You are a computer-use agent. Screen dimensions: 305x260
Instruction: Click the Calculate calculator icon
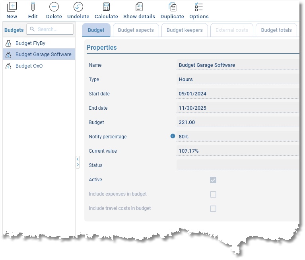106,7
